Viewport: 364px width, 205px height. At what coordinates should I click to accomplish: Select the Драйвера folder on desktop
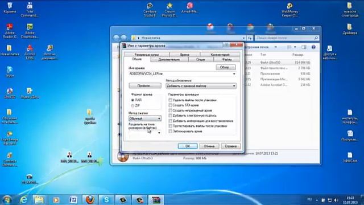pos(349,29)
